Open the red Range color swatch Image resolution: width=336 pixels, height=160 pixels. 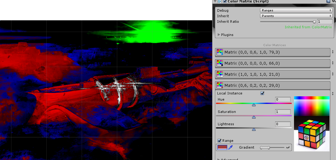[x=222, y=147]
